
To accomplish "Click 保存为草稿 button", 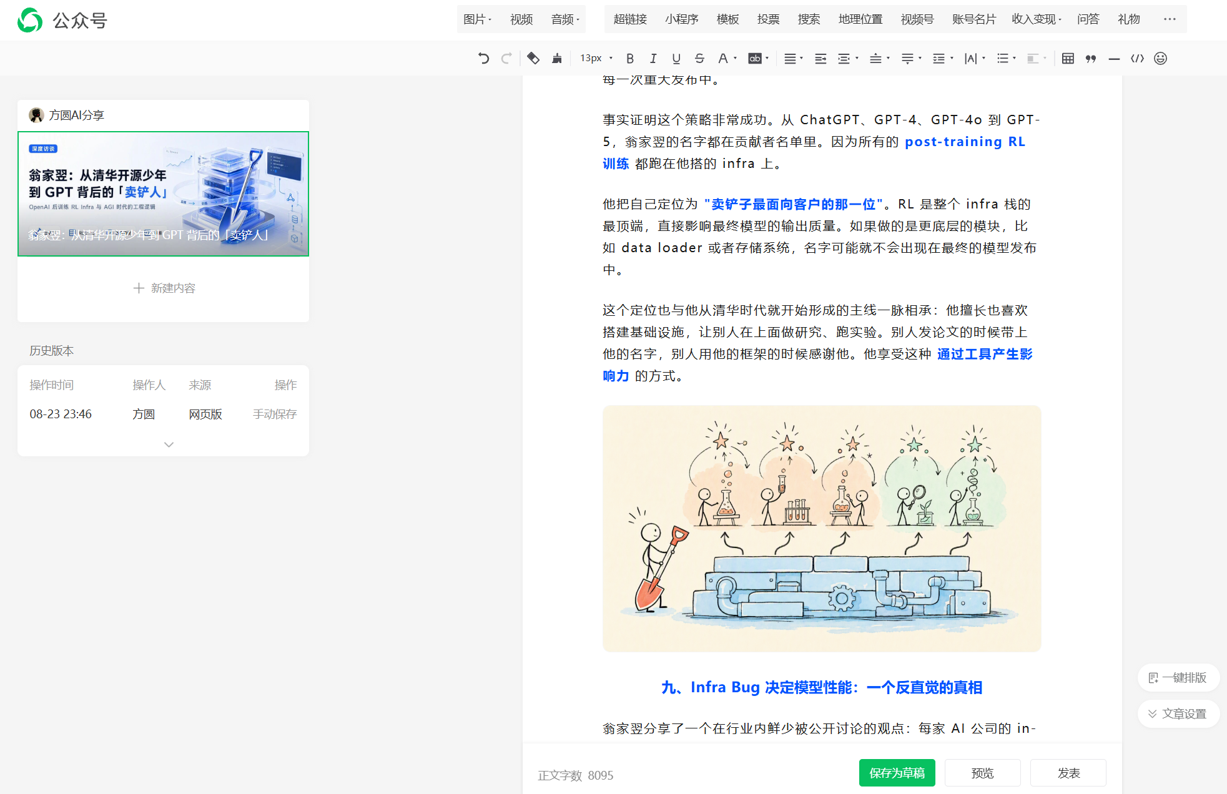I will click(x=897, y=773).
